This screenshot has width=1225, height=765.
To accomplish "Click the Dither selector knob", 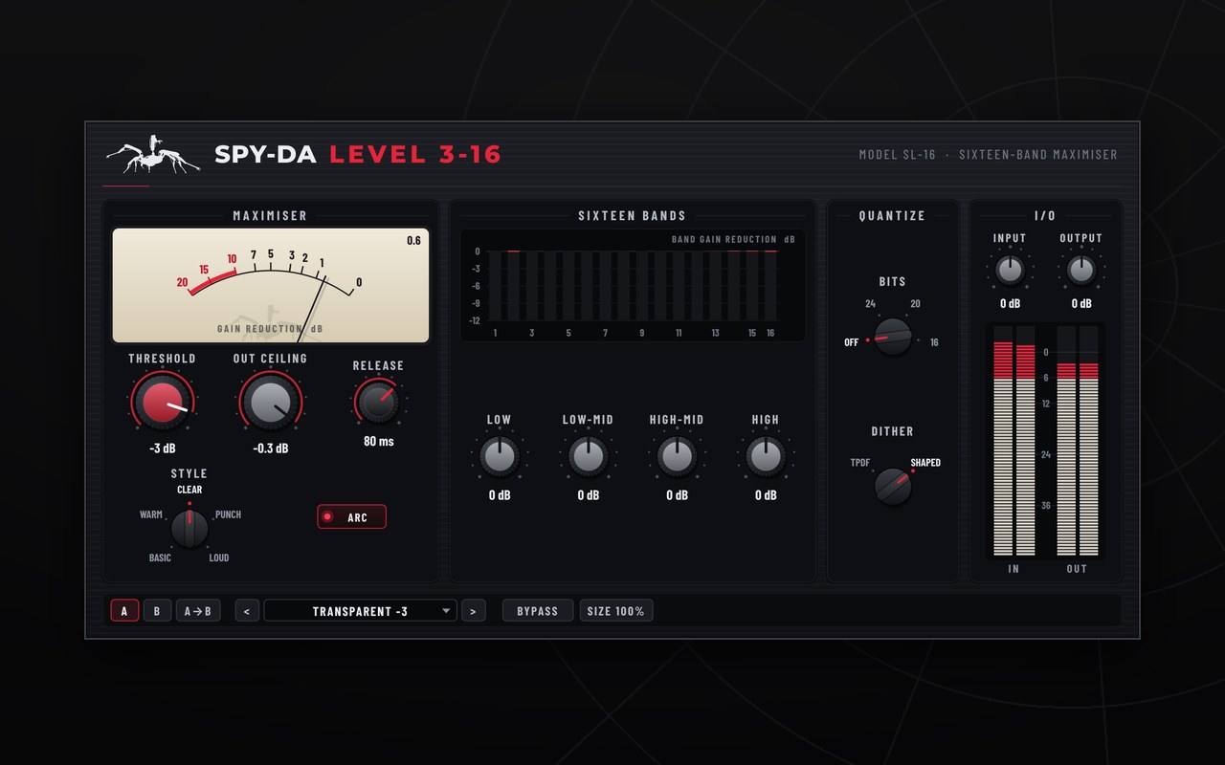I will 893,487.
